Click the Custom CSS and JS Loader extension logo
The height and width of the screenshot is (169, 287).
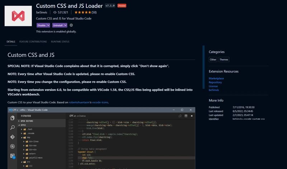point(18,16)
